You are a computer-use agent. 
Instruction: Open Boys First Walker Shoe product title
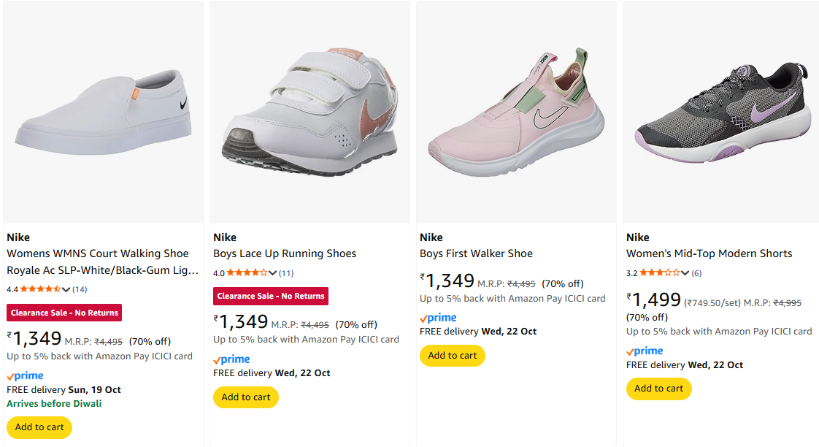[476, 253]
